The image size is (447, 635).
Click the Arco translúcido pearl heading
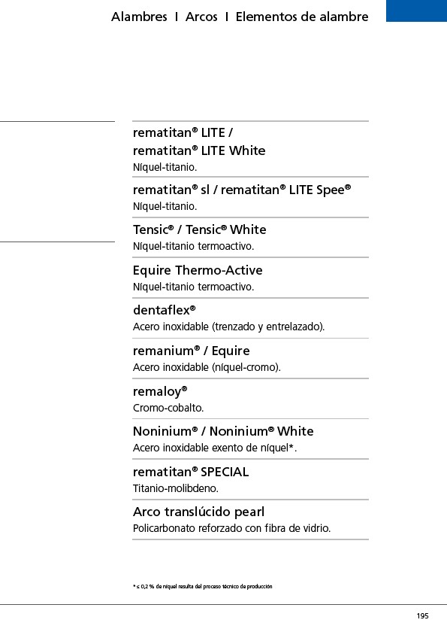198,512
